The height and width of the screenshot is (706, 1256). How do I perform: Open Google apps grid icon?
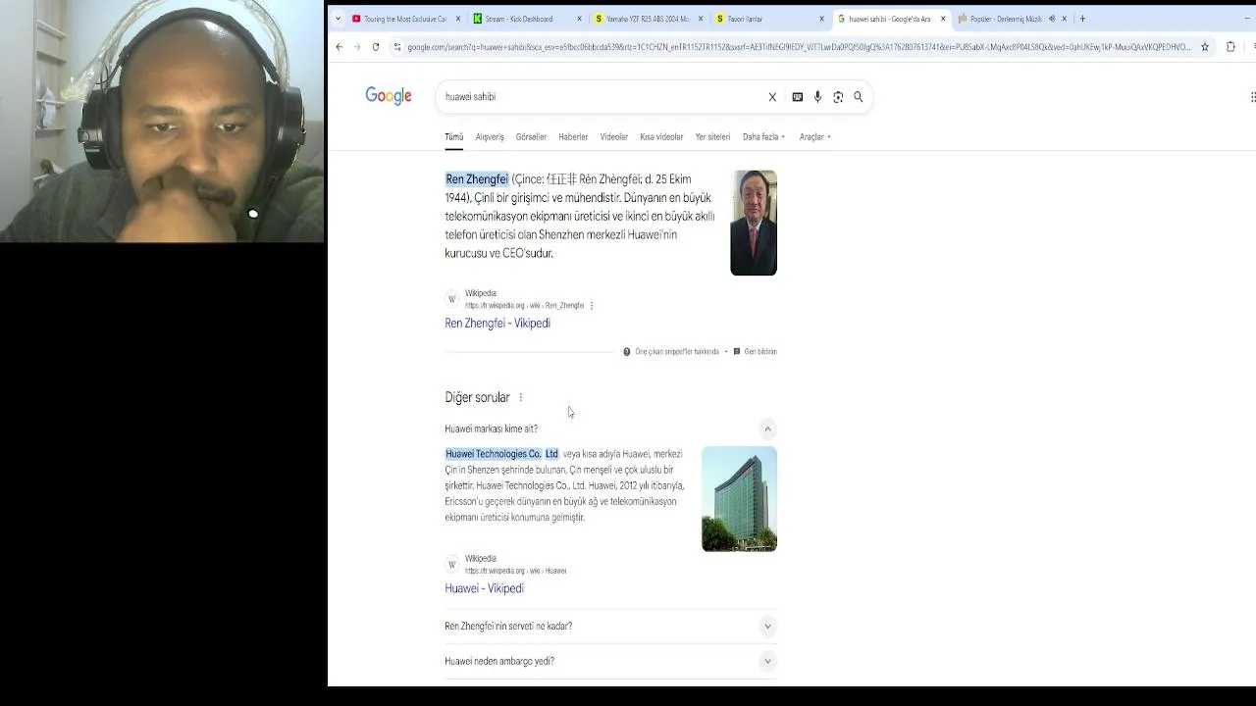[1252, 97]
